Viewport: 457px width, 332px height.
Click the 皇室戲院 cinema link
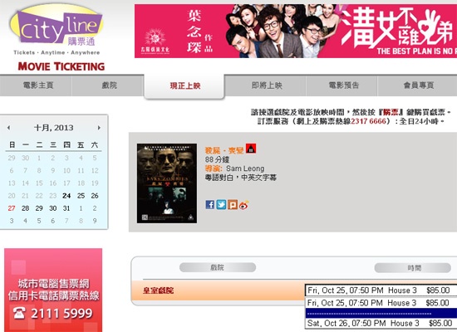pos(158,290)
